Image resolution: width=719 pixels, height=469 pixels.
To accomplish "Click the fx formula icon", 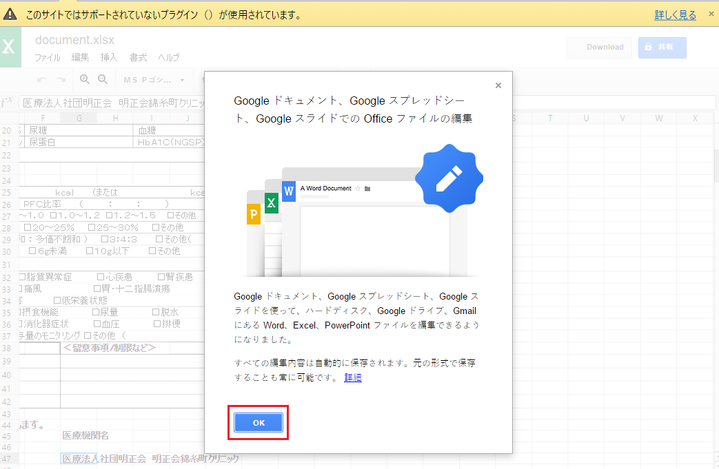I will pos(8,102).
